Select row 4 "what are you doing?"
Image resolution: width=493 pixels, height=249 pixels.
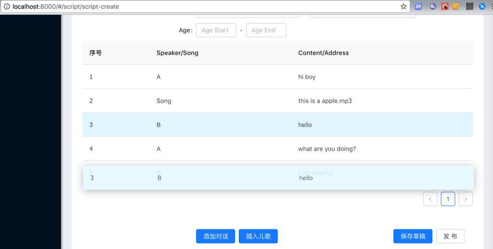[277, 149]
